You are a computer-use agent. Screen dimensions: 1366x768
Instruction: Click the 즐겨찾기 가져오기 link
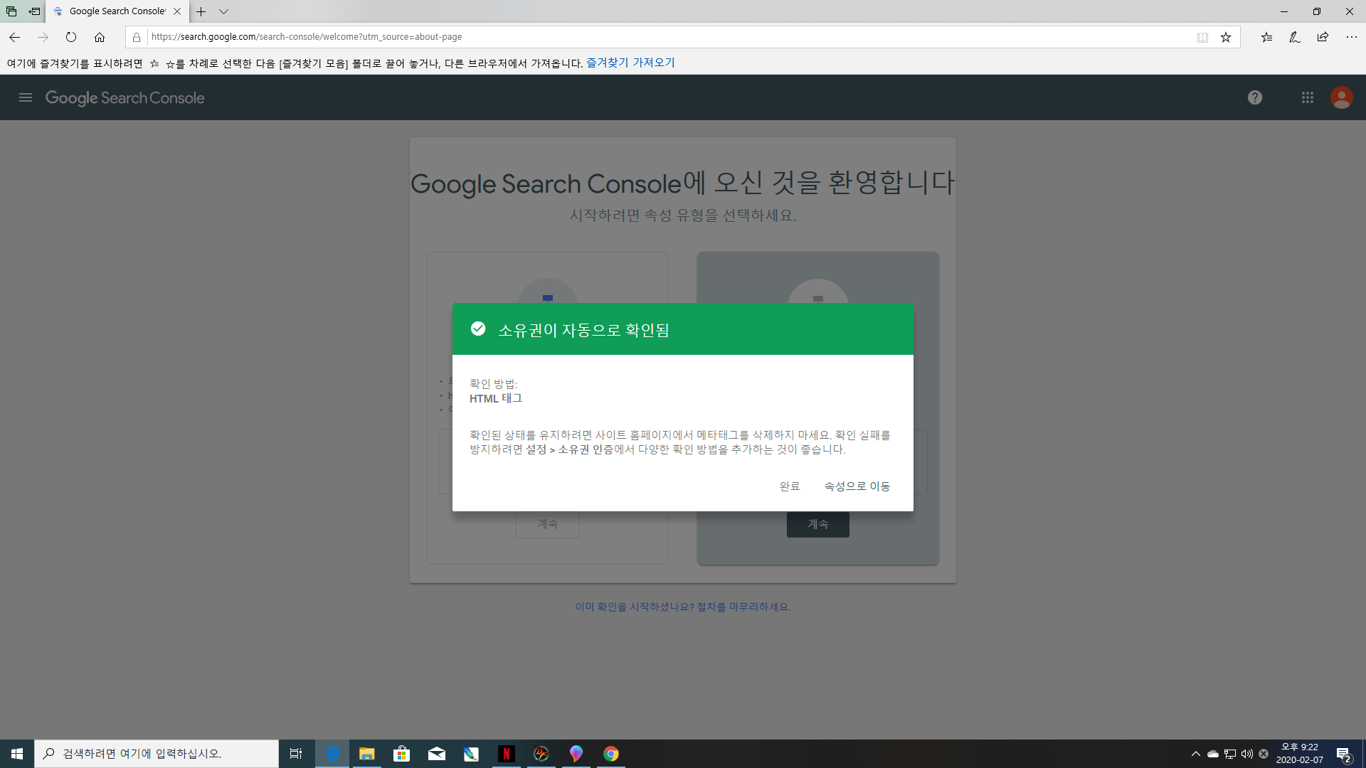point(630,63)
